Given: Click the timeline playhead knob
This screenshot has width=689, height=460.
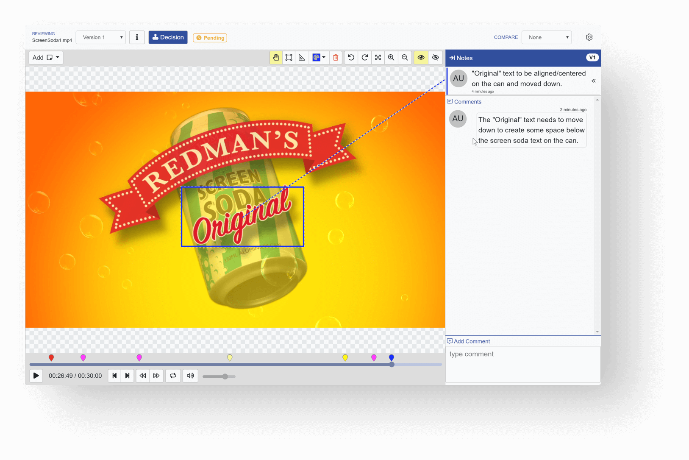Looking at the screenshot, I should [392, 364].
